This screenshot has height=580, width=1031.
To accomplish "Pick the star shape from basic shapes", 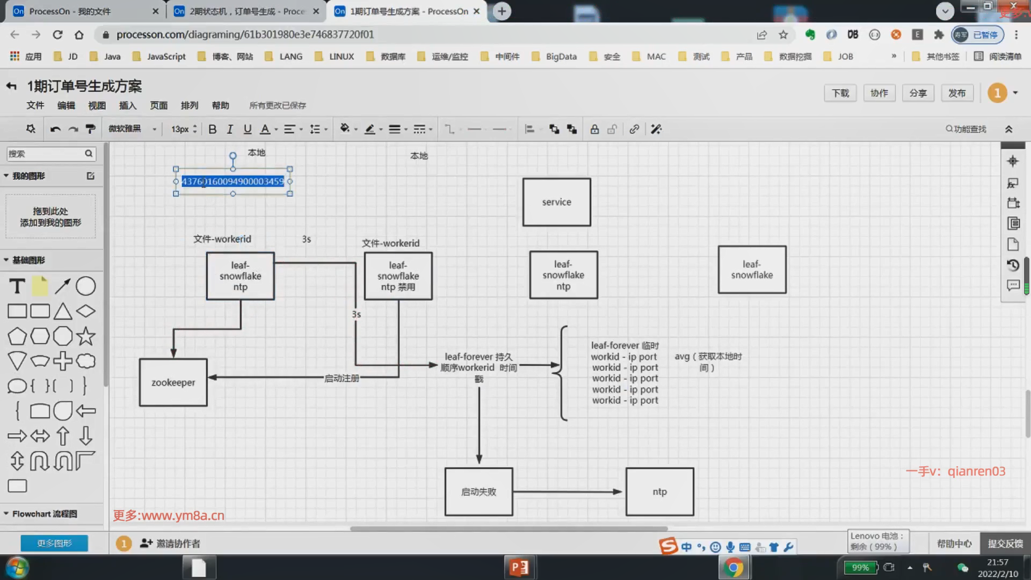I will coord(86,336).
